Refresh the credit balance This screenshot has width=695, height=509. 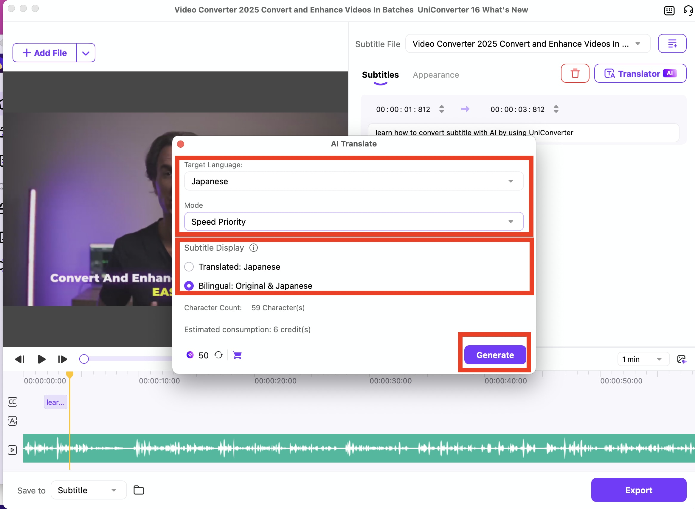click(219, 355)
